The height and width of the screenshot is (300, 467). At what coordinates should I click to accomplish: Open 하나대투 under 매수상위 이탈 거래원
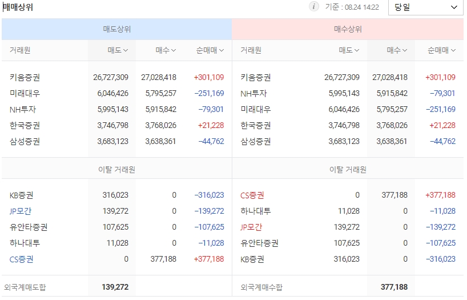click(x=256, y=211)
